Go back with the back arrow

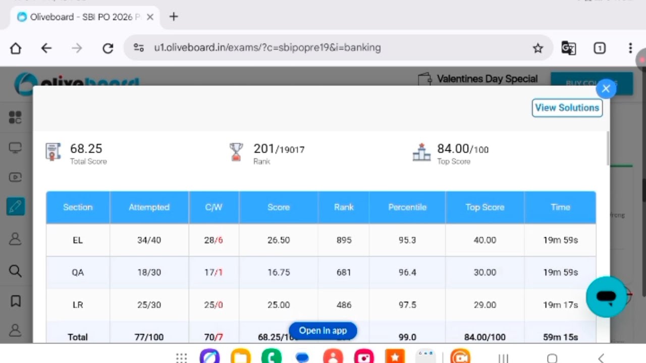46,48
